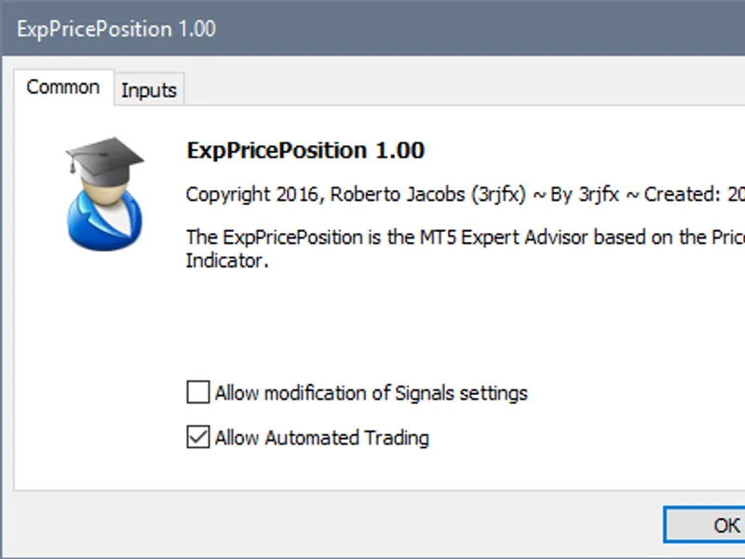This screenshot has height=559, width=745.
Task: Open the Inputs tab
Action: 149,89
